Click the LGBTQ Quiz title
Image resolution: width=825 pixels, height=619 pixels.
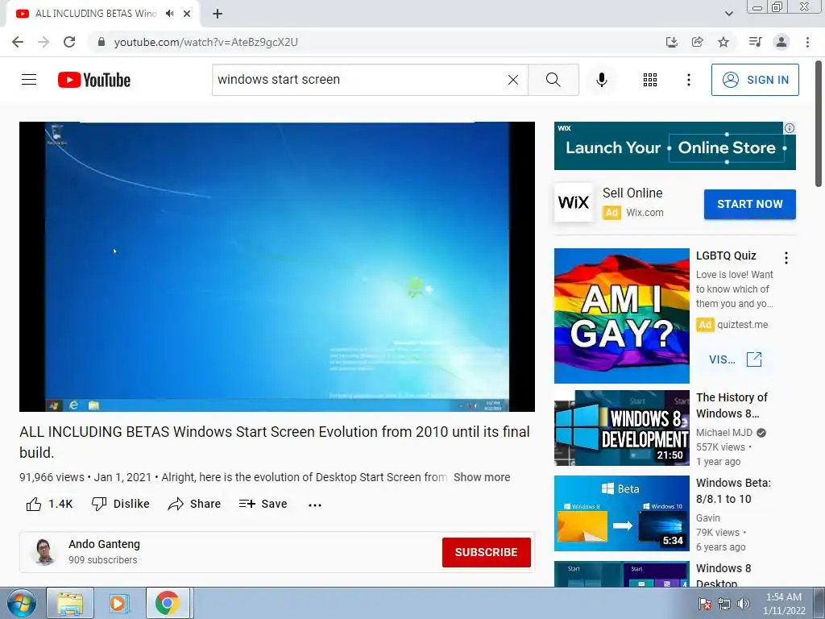pyautogui.click(x=726, y=255)
